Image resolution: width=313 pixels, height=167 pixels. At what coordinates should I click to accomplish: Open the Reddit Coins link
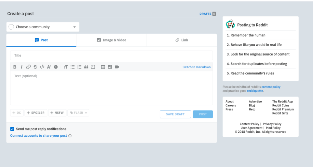click(x=281, y=105)
